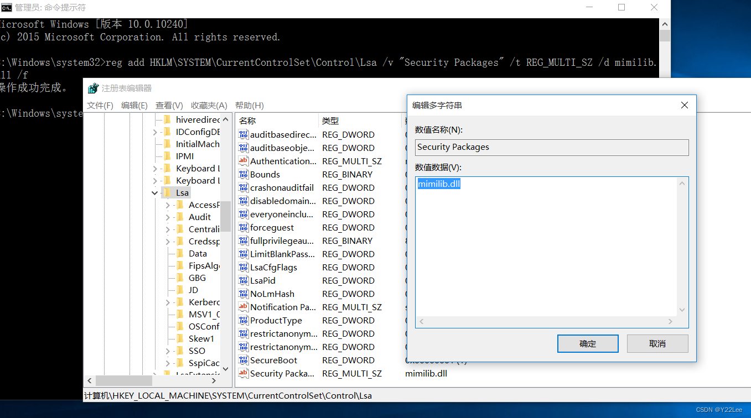Select the IPMI tree key
The height and width of the screenshot is (418, 751).
point(185,156)
